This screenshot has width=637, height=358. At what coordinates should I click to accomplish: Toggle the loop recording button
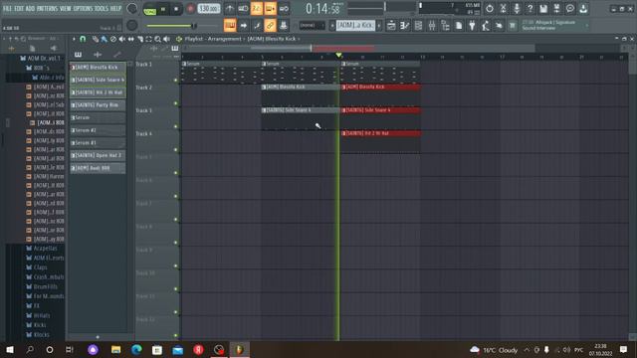pyautogui.click(x=284, y=9)
